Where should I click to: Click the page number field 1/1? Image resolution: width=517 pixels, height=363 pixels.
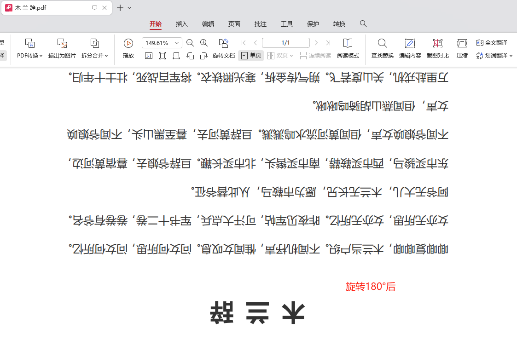point(286,43)
